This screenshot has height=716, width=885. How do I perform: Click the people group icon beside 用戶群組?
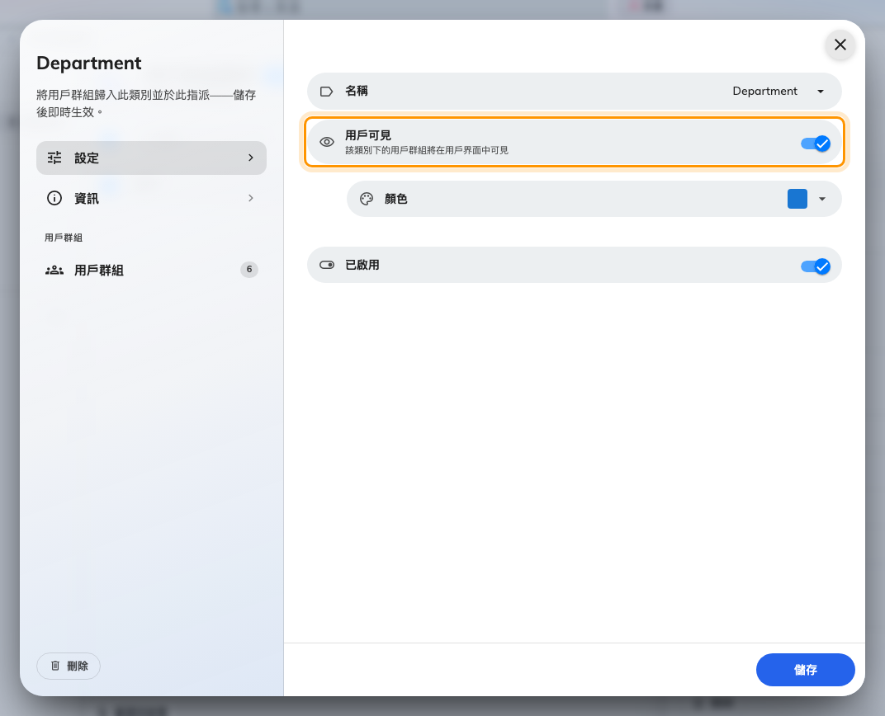tap(54, 270)
